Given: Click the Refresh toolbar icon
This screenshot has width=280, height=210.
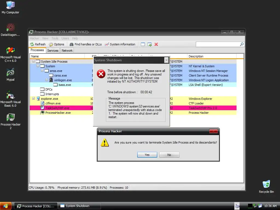Looking at the screenshot, I should [x=38, y=44].
